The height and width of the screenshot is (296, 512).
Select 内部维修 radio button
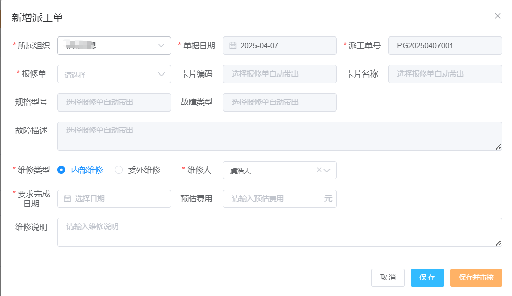62,170
